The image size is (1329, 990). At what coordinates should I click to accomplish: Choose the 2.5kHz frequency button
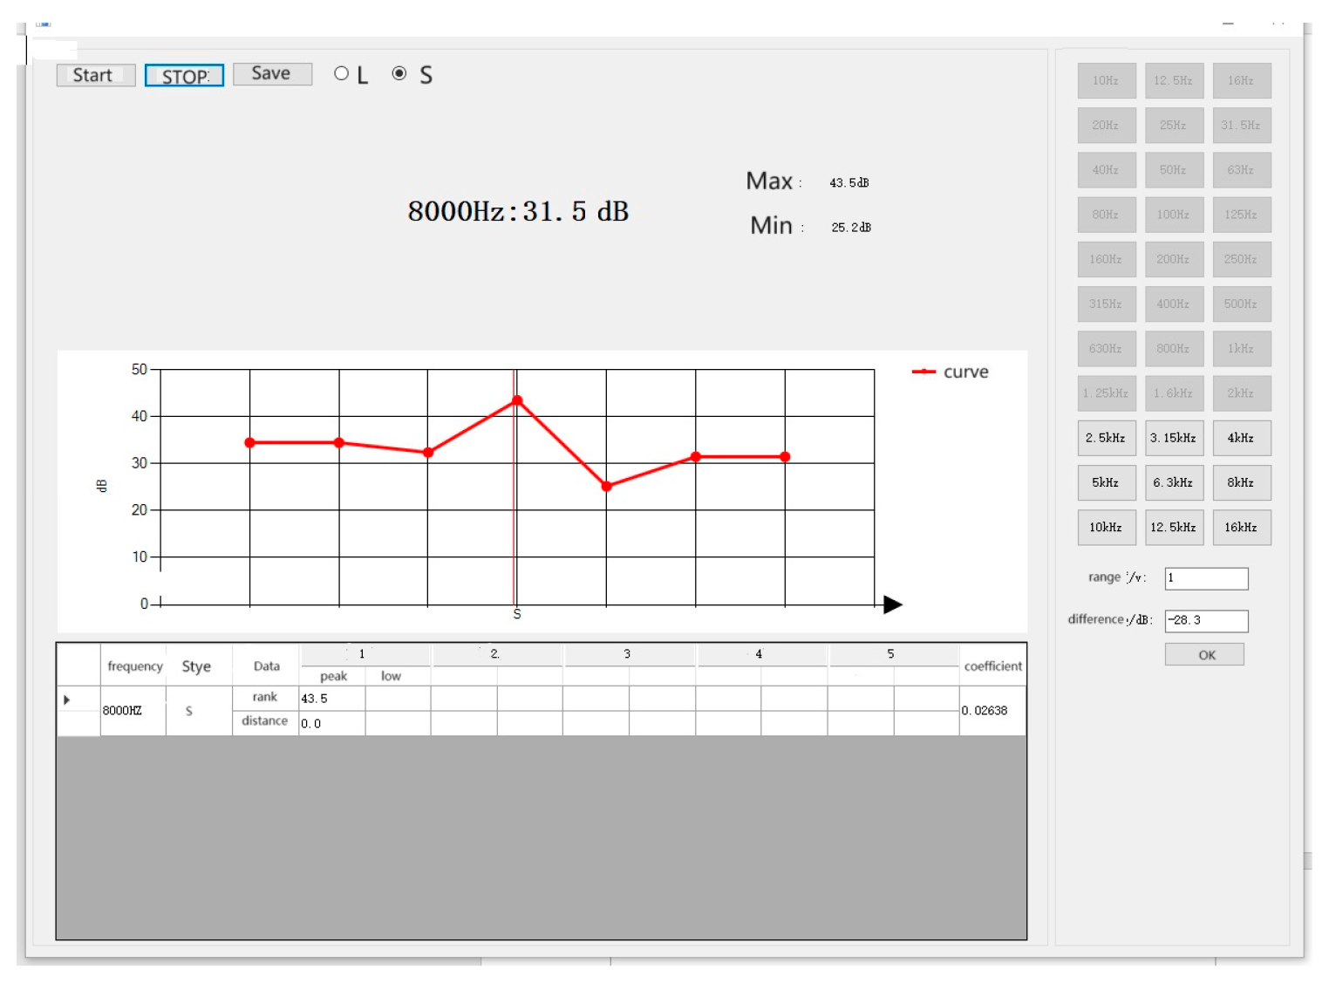(x=1106, y=438)
